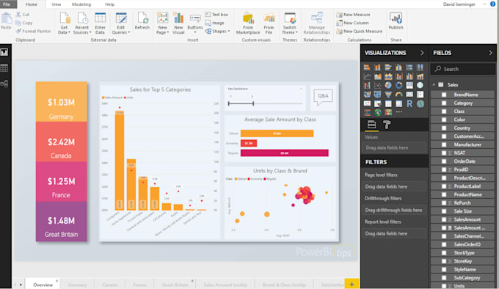Switch to the France page tab
The image size is (499, 289).
(x=139, y=285)
